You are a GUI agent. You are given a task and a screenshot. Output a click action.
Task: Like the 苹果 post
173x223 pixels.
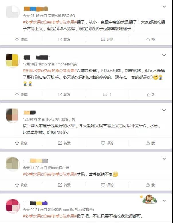coord(150,185)
